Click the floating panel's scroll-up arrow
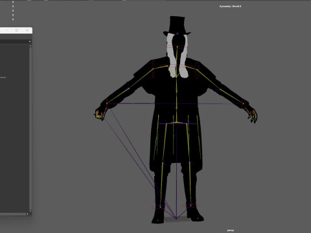311x233 pixels. [x=30, y=46]
